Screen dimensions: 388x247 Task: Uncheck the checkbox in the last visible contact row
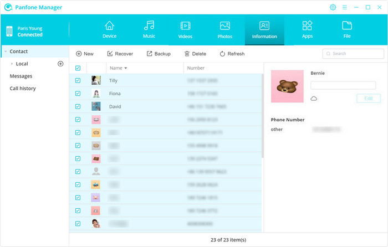[78, 224]
